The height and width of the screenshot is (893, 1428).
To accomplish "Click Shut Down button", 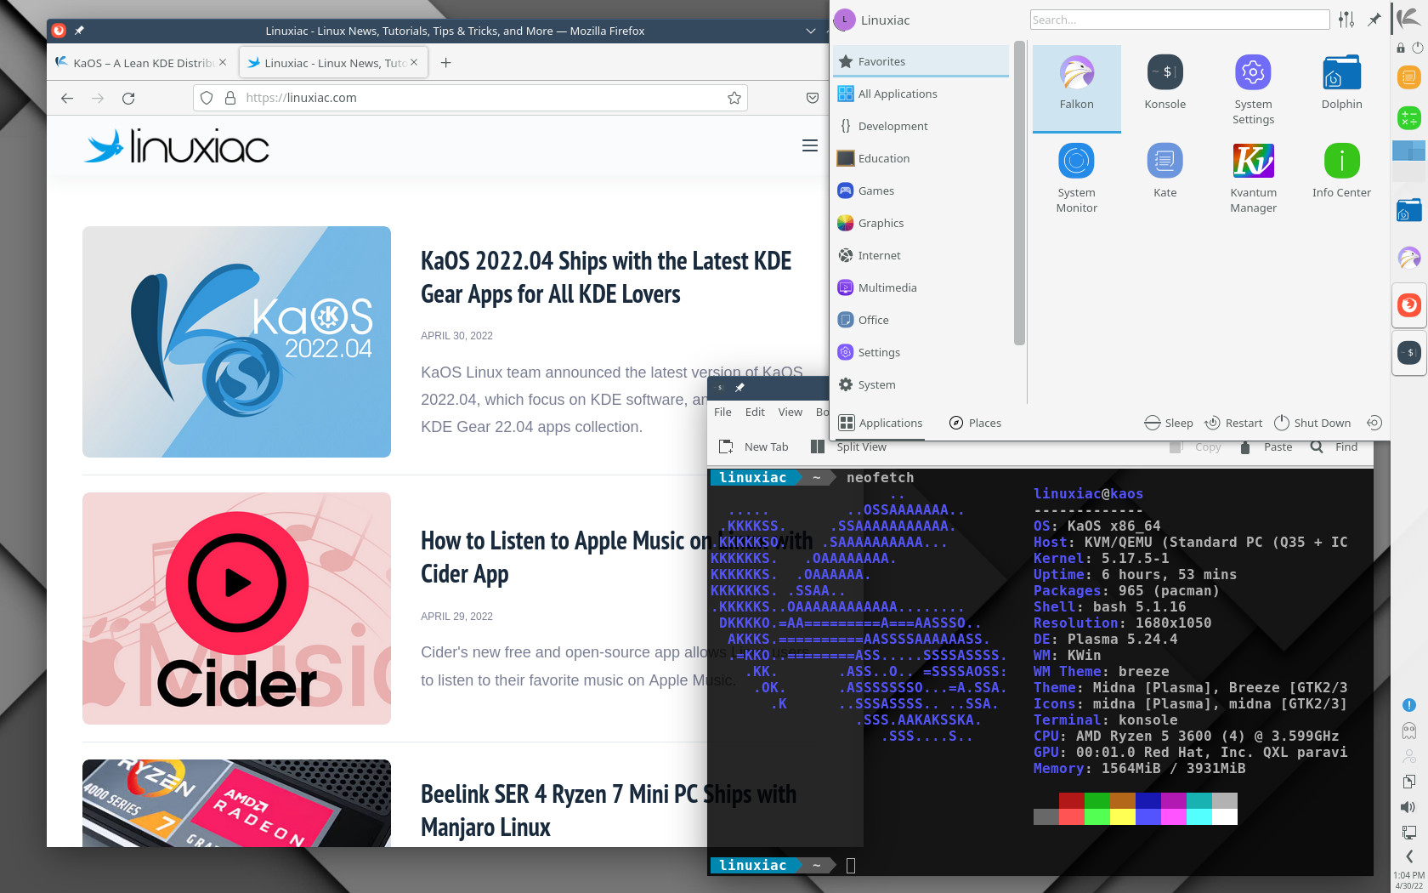I will click(x=1312, y=423).
